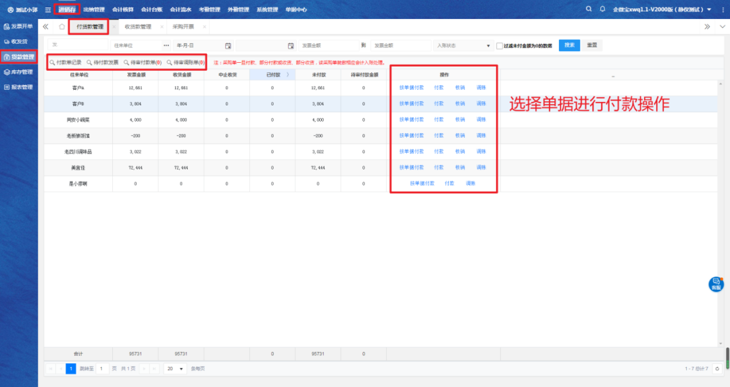Open the rows-per-page 20 dropdown

click(x=176, y=369)
